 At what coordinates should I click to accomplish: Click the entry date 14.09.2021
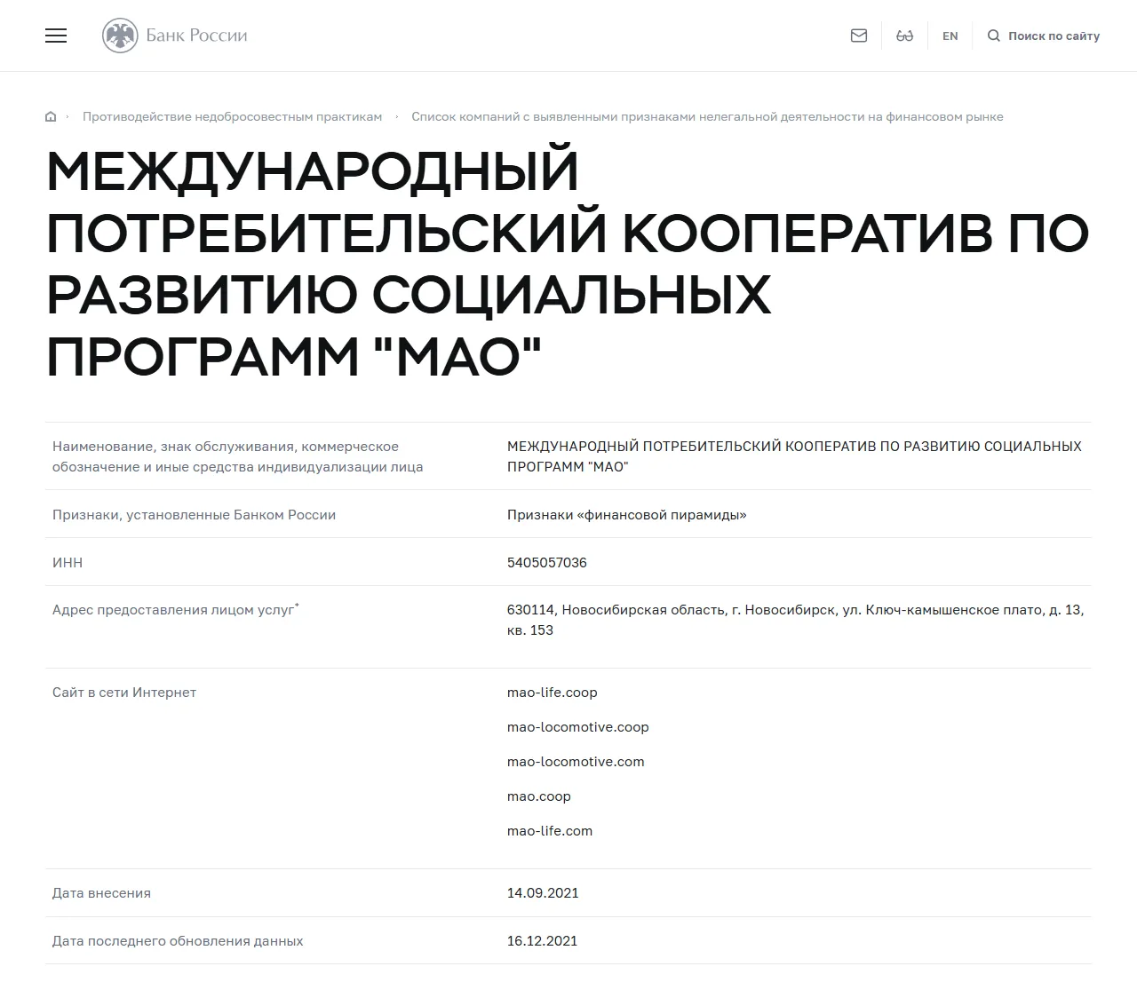point(543,892)
